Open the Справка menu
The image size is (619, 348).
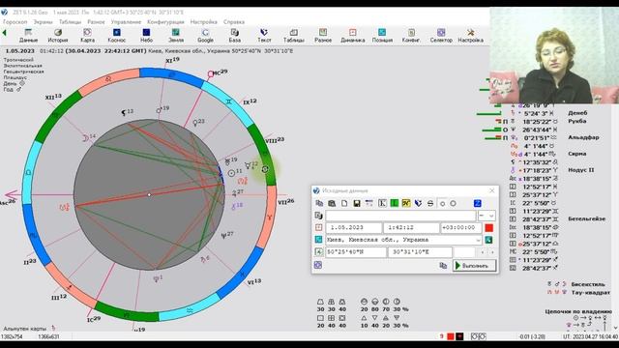pos(234,22)
